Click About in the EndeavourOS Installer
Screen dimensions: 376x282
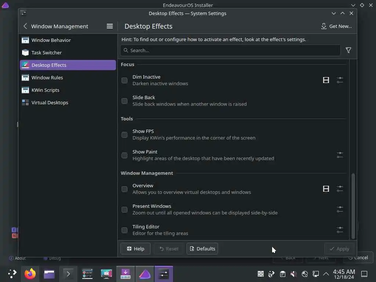click(17, 258)
